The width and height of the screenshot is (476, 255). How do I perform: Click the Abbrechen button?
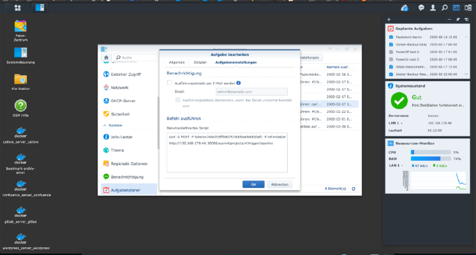click(279, 184)
